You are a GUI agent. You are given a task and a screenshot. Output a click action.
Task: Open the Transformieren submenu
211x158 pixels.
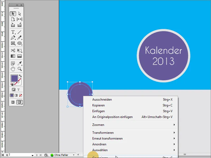tap(131, 133)
